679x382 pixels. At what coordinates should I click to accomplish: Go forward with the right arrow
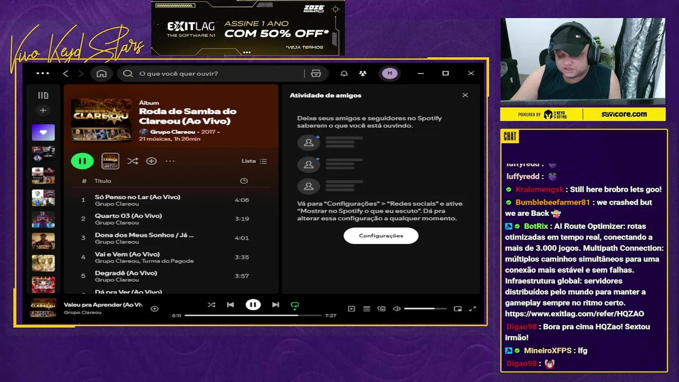point(81,74)
